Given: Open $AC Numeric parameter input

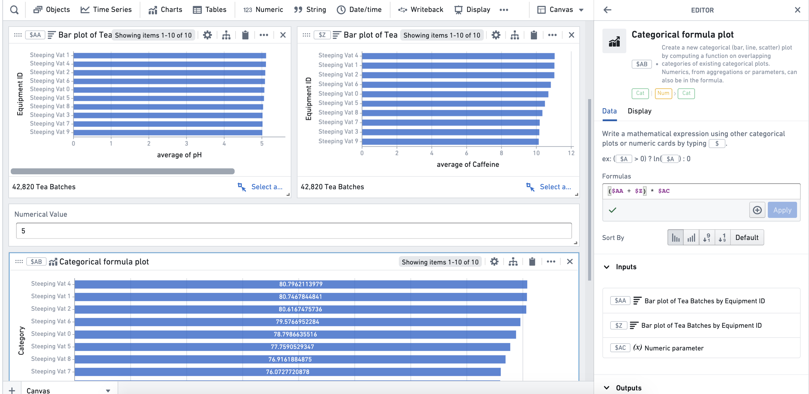Looking at the screenshot, I should tap(701, 348).
